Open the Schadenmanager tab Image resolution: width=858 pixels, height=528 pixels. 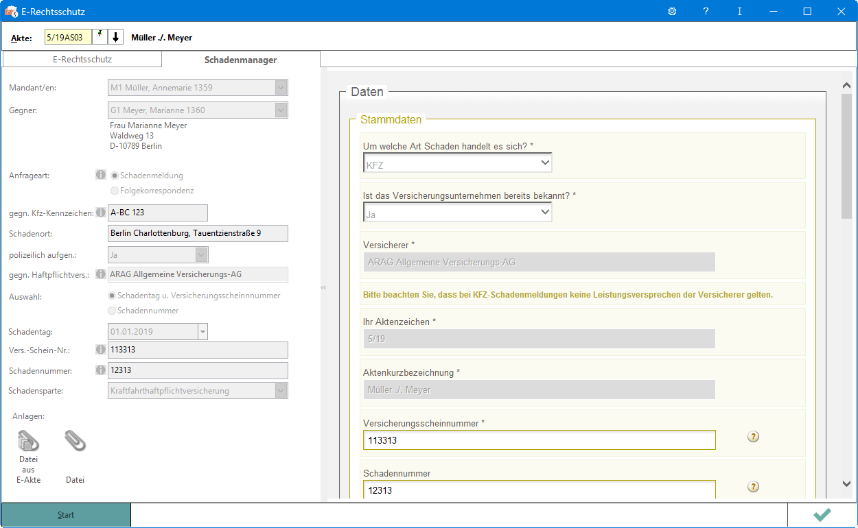pos(240,60)
